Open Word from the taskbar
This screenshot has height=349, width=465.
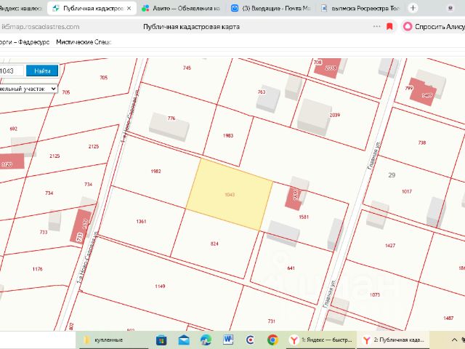click(228, 340)
